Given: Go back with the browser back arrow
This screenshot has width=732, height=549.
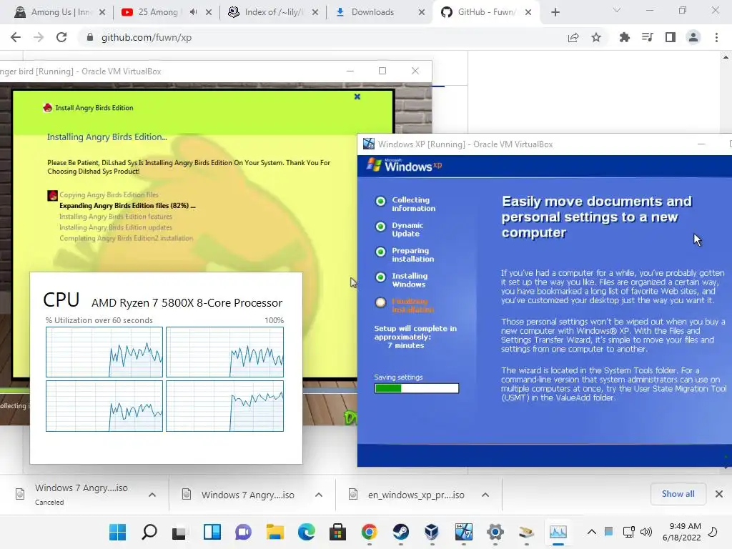Looking at the screenshot, I should [16, 37].
